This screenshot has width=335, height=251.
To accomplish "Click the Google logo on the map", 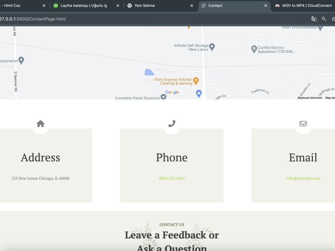I will 172,92.
